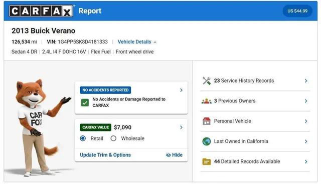Viewport: 321px width, 184px height.
Task: Click the Sedan 4 DR text
Action: 25,52
